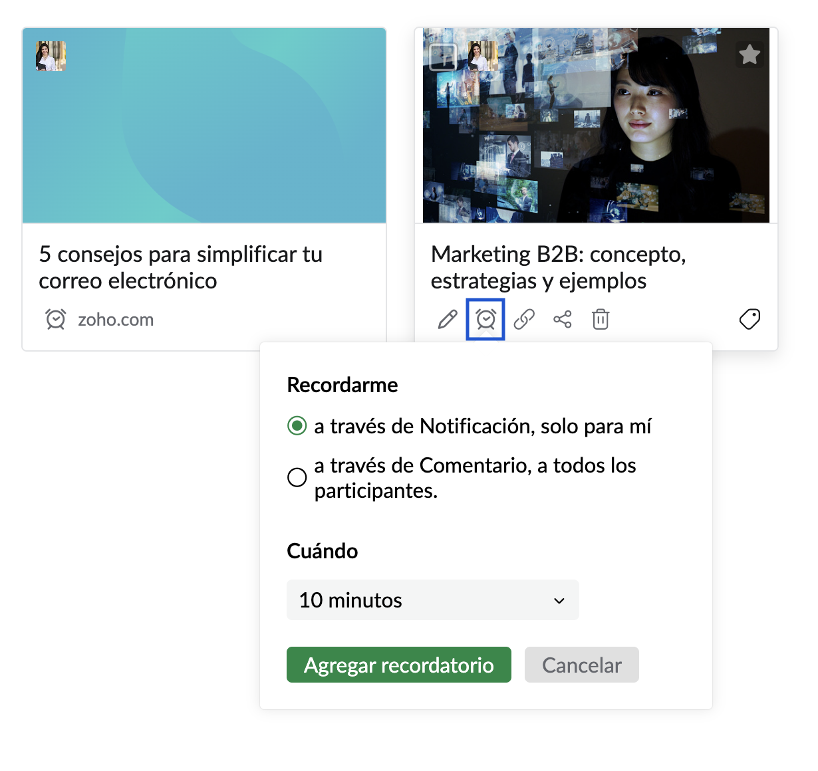Click user avatar on the Marketing B2B card
Viewport: 818px width, 771px height.
(x=483, y=56)
